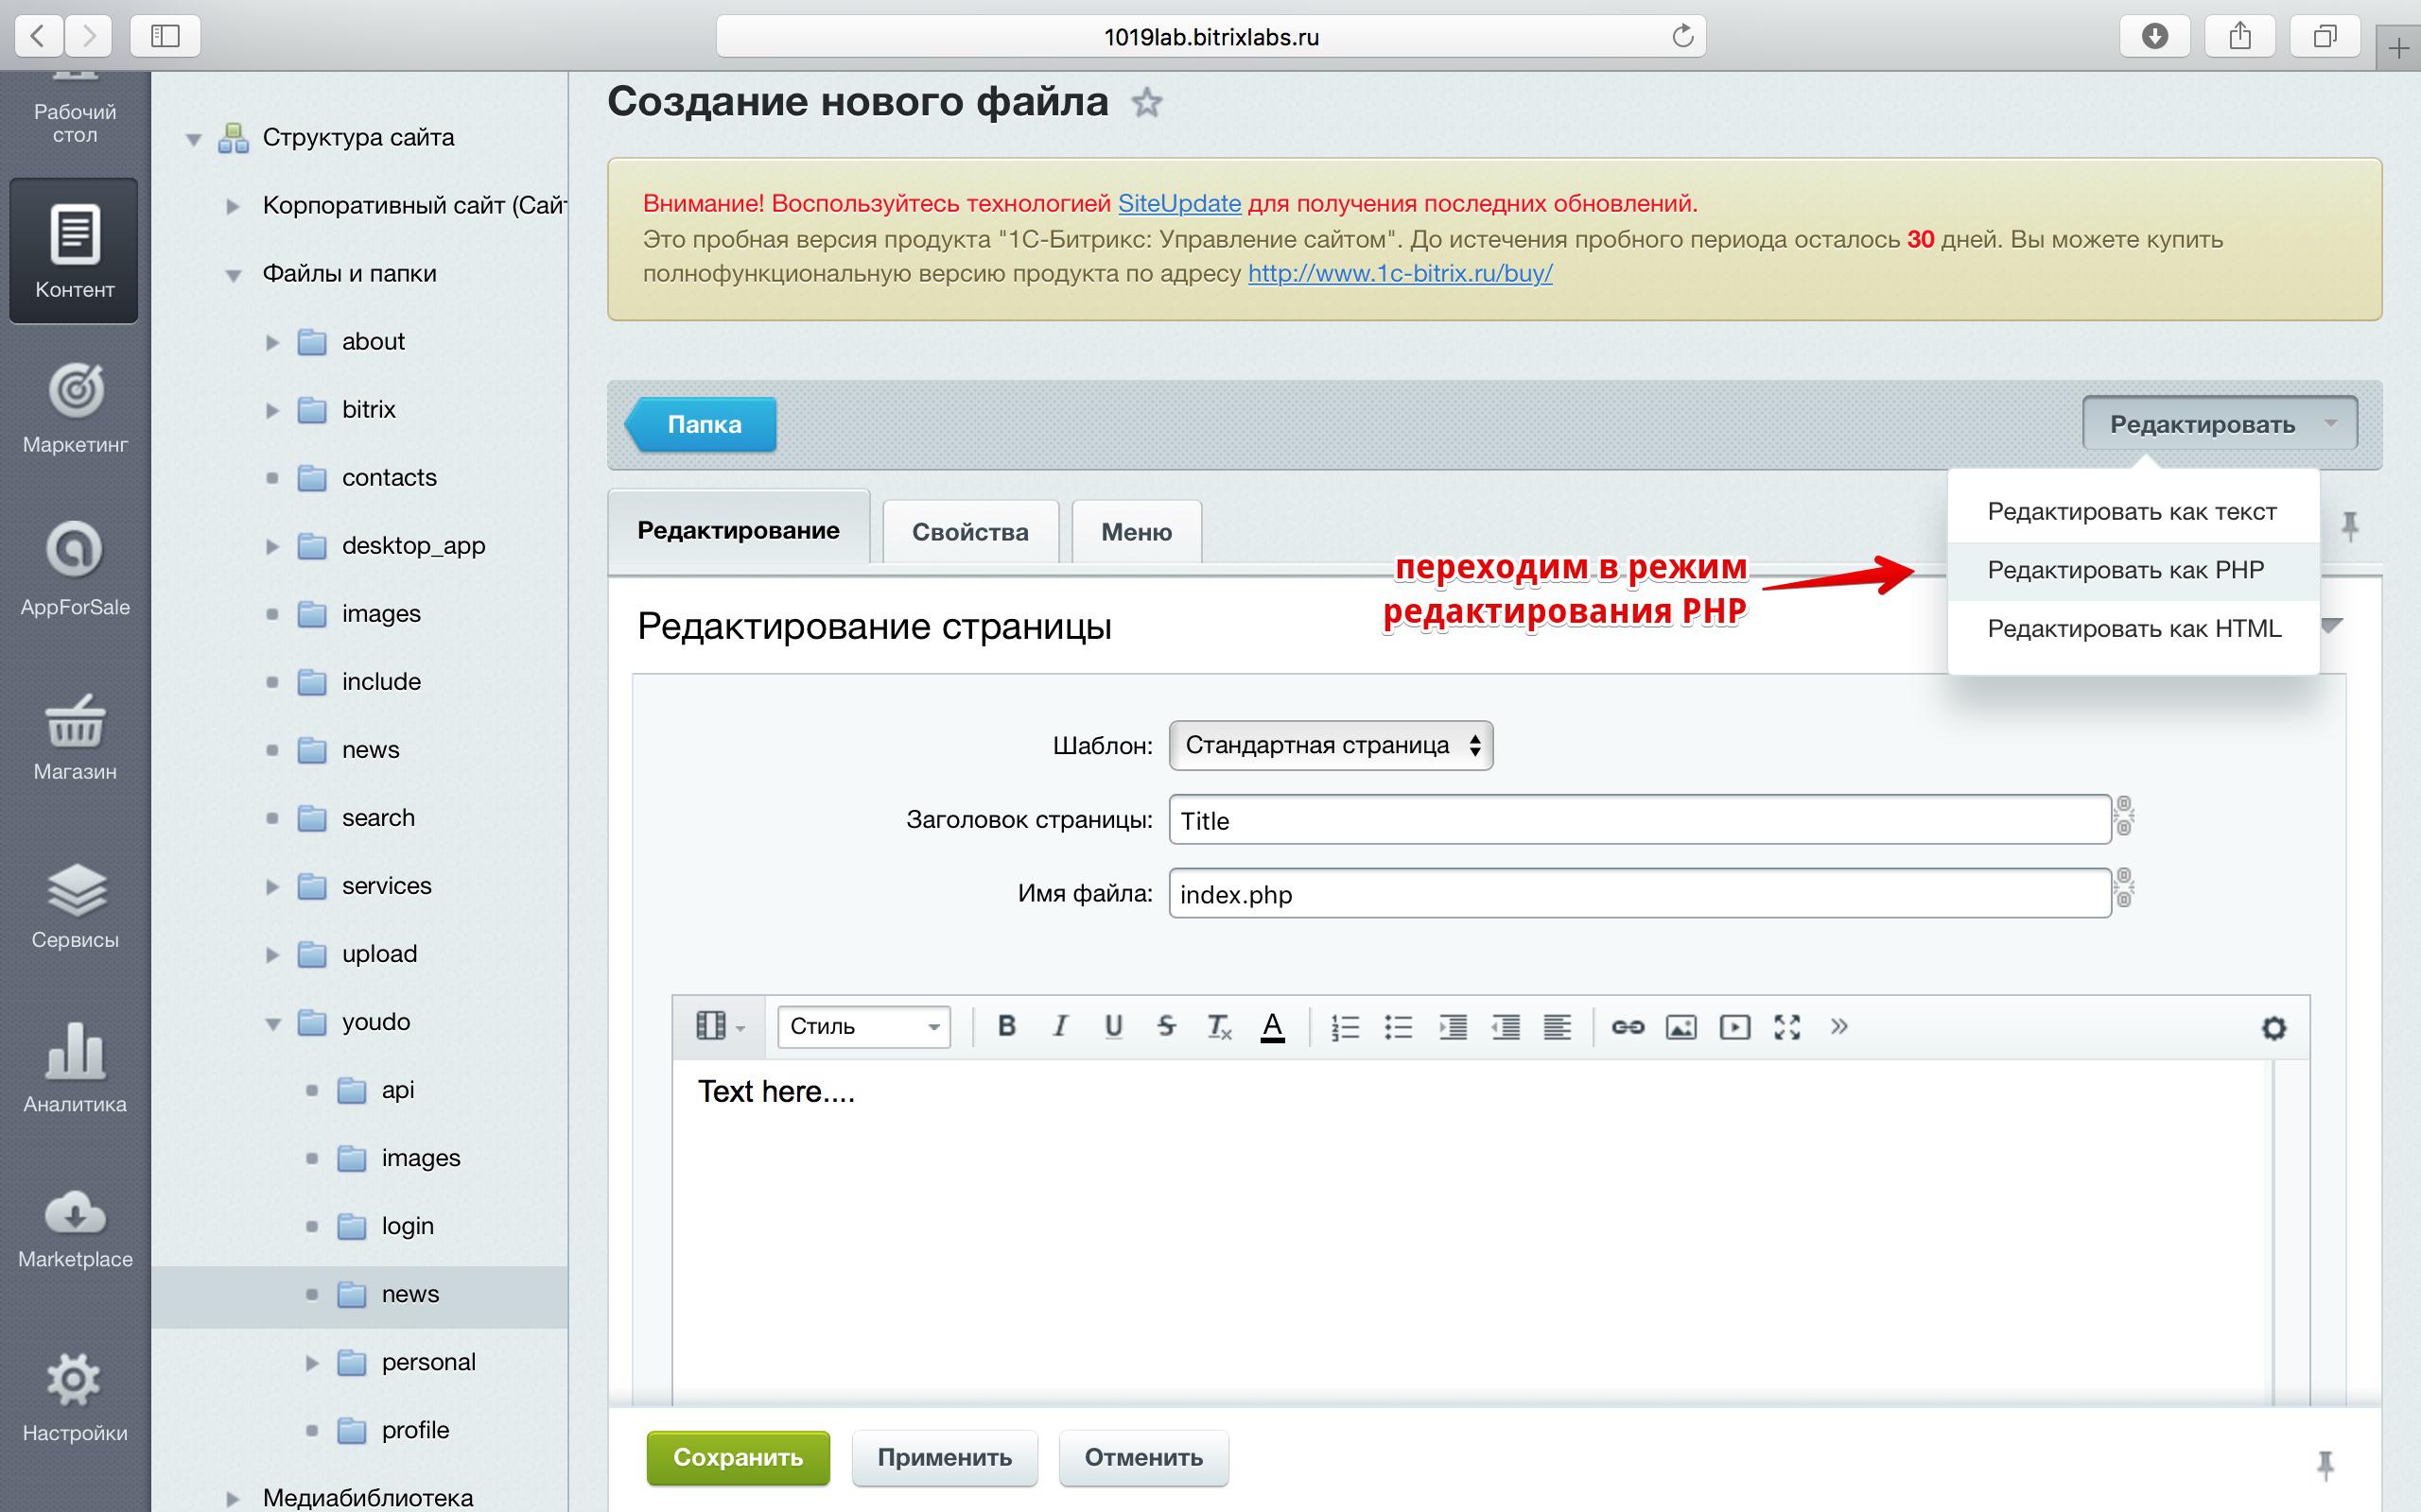
Task: Toggle bold formatting in editor
Action: click(x=1007, y=1026)
